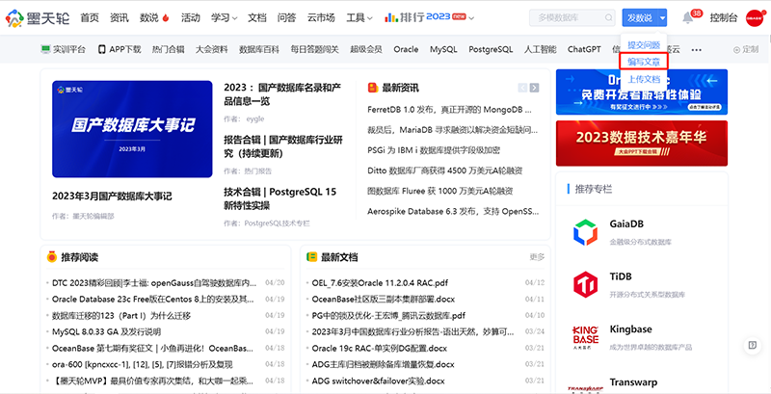Open the MySQL topic link
This screenshot has width=771, height=394.
pyautogui.click(x=443, y=49)
